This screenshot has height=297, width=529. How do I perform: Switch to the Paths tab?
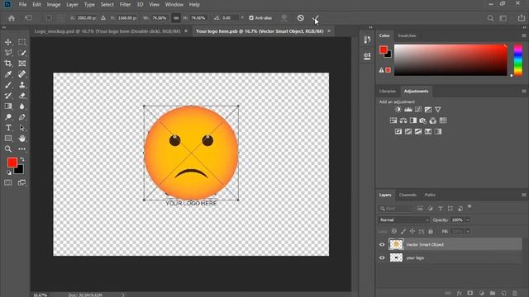430,195
